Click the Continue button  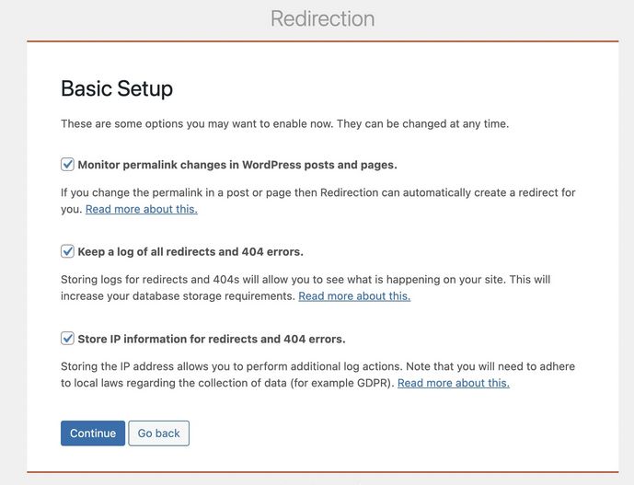93,433
